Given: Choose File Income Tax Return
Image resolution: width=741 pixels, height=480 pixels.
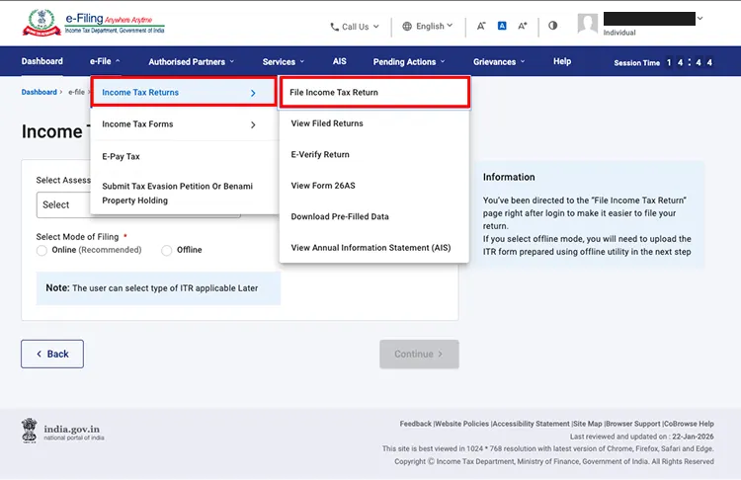Looking at the screenshot, I should coord(374,92).
